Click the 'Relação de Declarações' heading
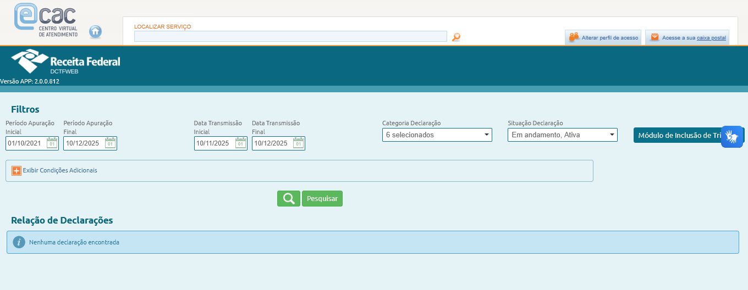The width and height of the screenshot is (748, 290). click(62, 220)
